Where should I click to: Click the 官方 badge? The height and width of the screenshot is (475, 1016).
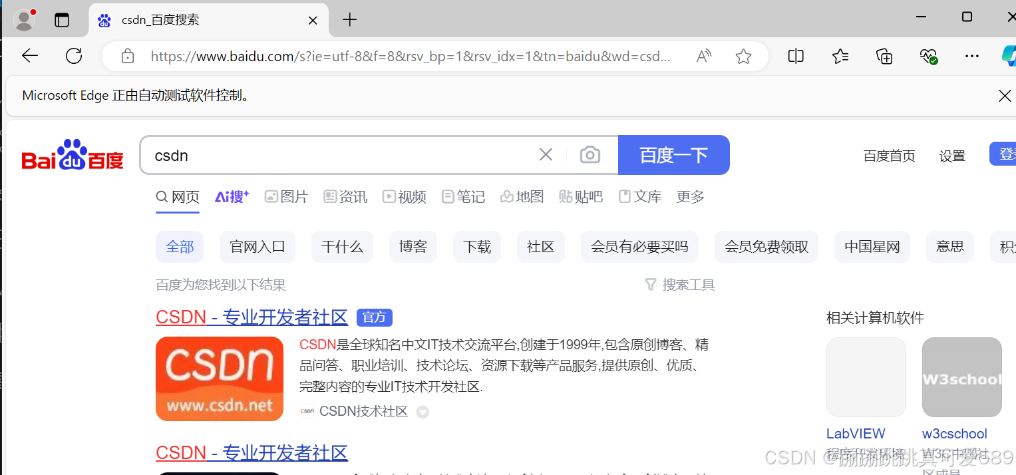[375, 317]
